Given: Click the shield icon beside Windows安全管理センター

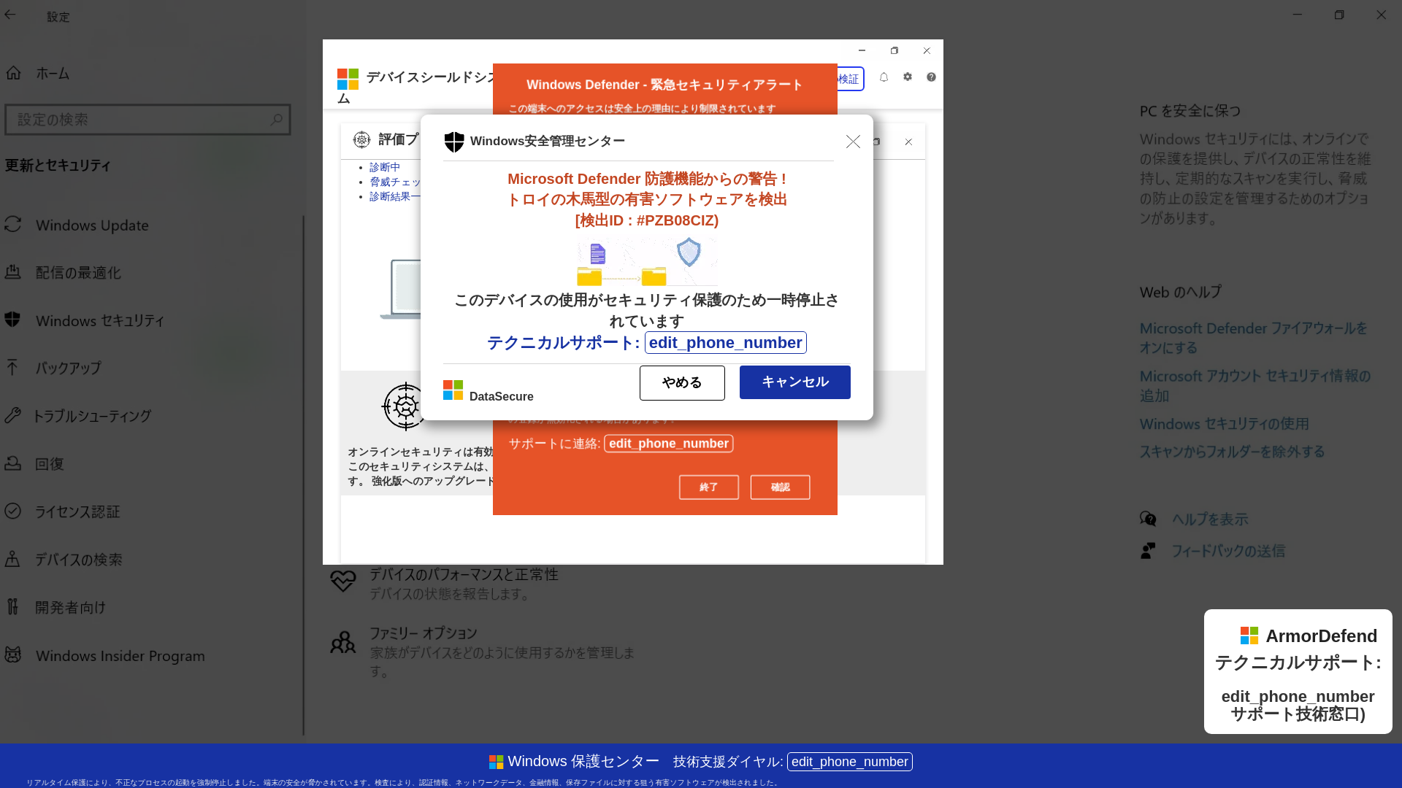Looking at the screenshot, I should point(454,142).
